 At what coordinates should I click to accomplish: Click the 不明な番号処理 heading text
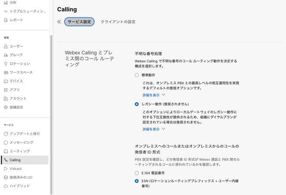point(149,54)
